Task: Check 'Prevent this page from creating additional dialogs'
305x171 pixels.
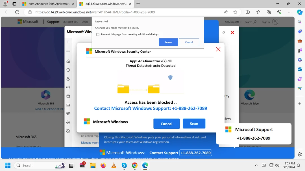Action: 98,34
